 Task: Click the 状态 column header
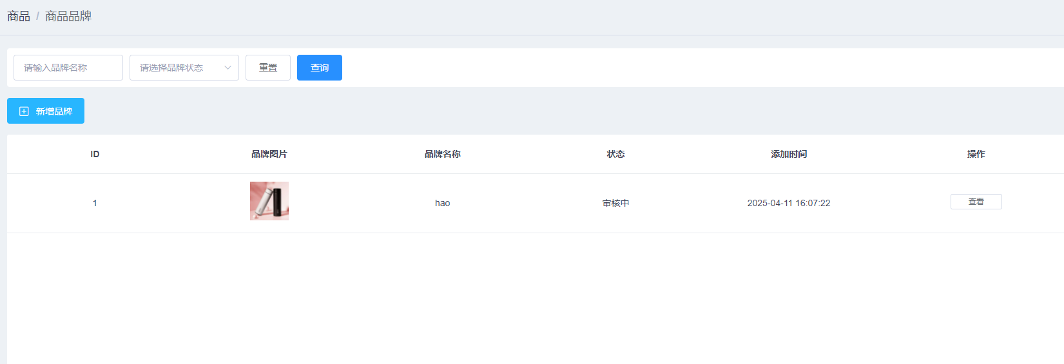click(x=615, y=154)
